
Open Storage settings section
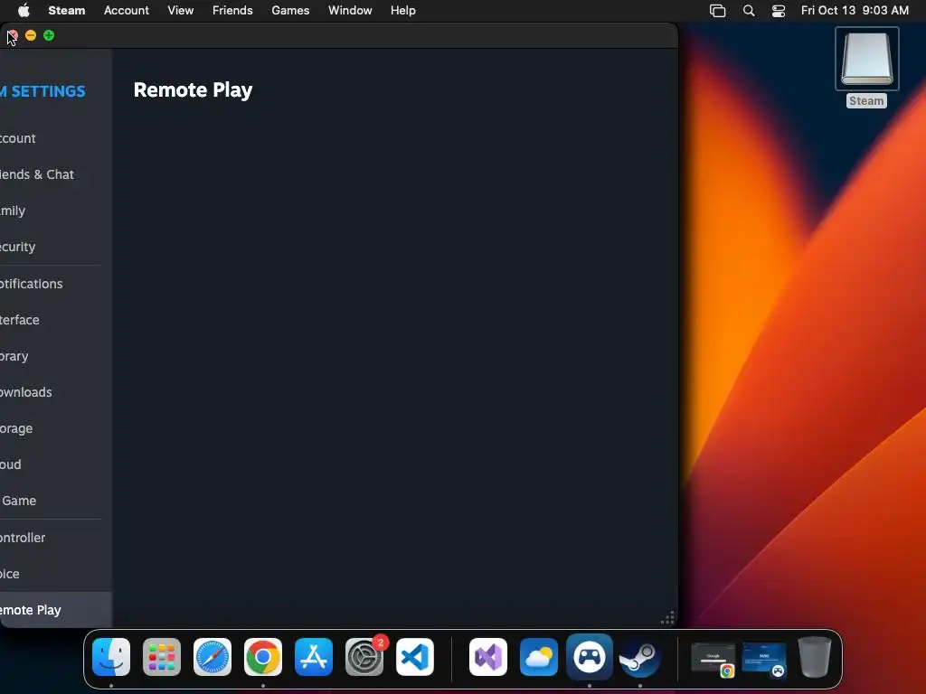53,428
